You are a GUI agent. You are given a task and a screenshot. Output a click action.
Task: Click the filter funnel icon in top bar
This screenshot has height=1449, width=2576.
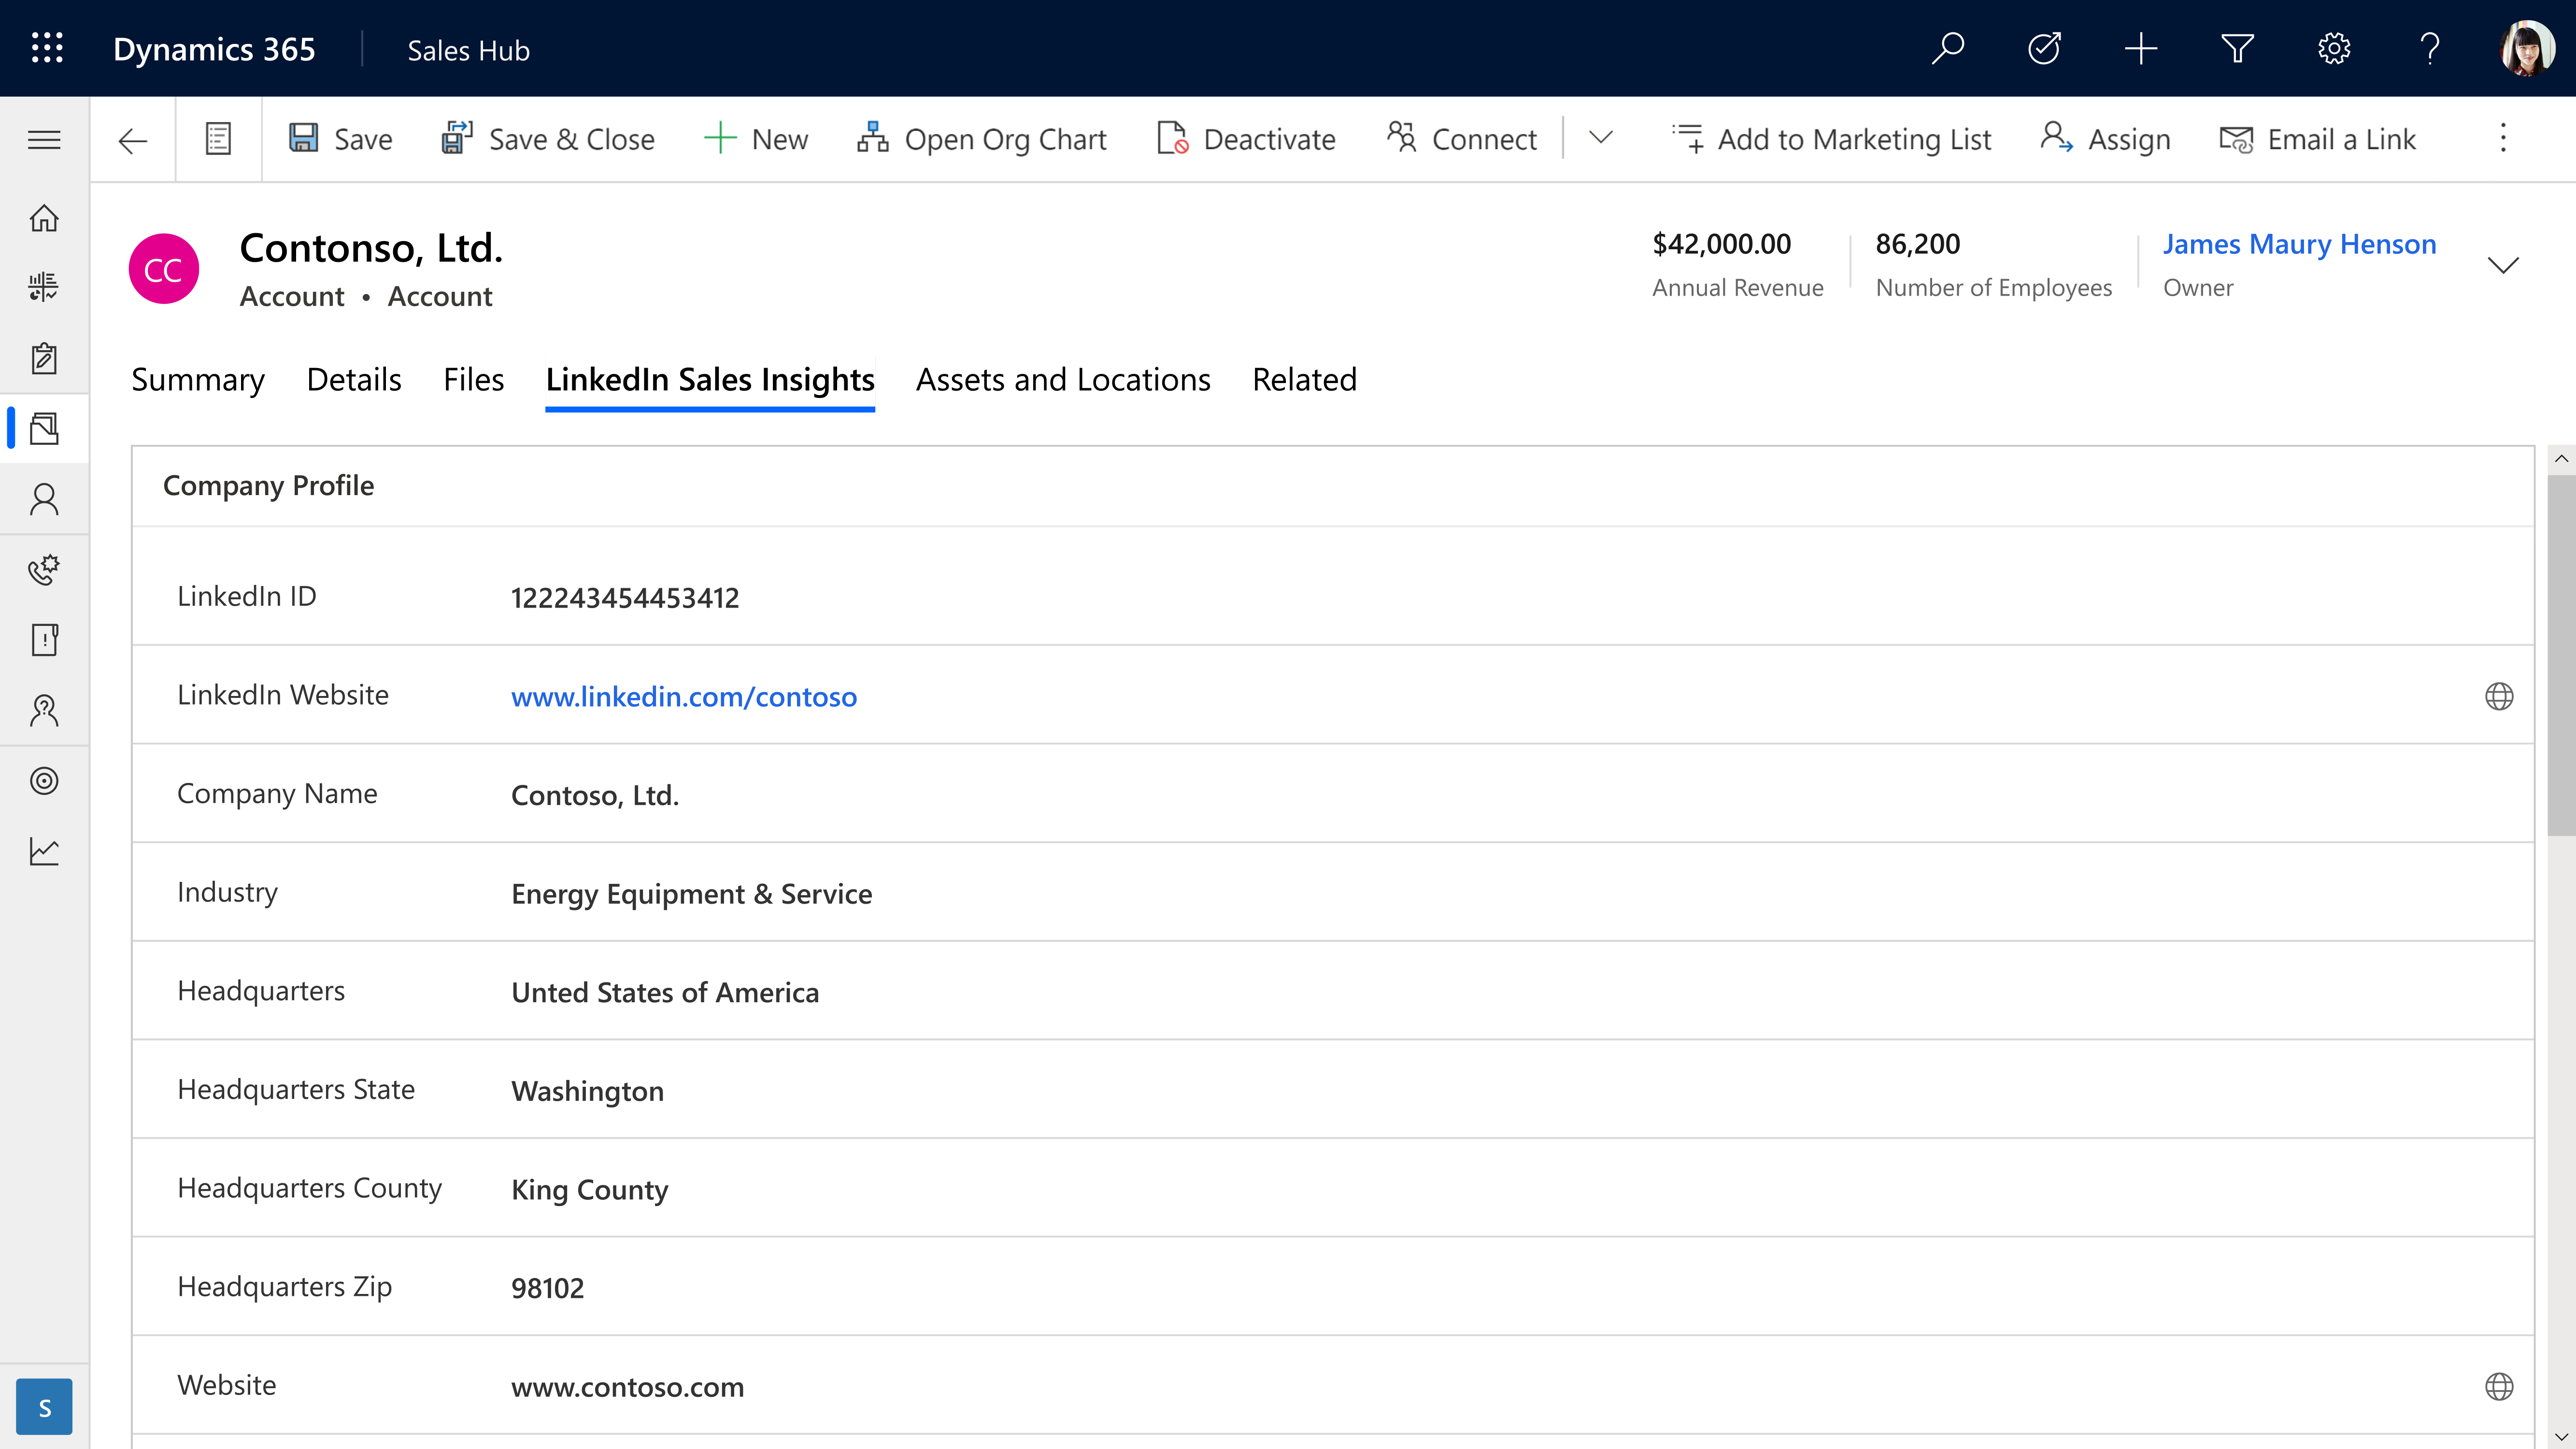coord(2238,48)
